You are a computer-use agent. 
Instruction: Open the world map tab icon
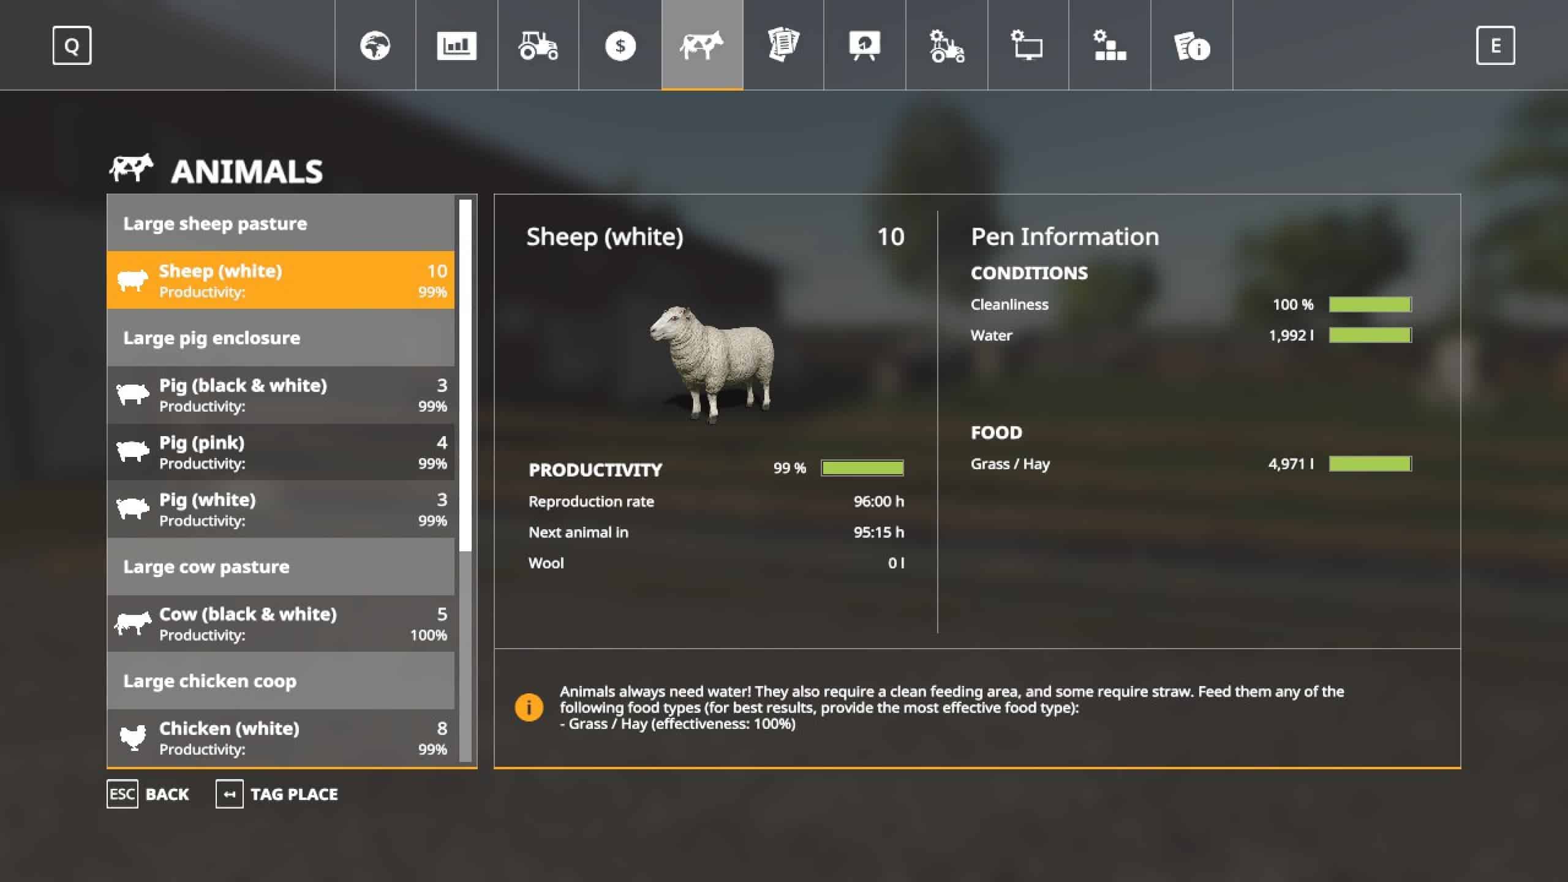pyautogui.click(x=375, y=46)
